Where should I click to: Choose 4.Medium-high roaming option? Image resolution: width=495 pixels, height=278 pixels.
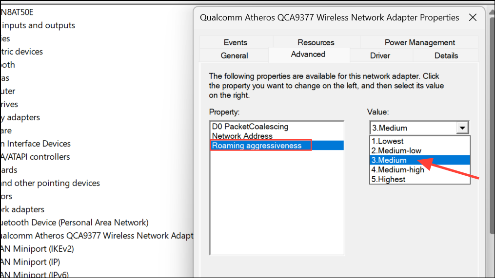(397, 170)
